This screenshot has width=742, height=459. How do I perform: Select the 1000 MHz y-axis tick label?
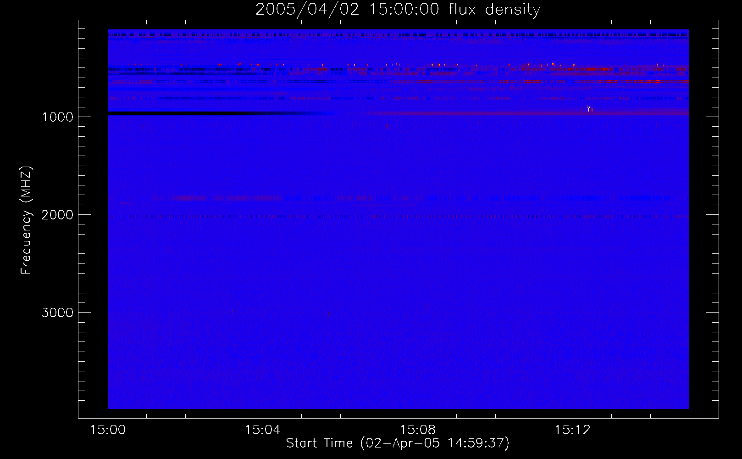(57, 117)
